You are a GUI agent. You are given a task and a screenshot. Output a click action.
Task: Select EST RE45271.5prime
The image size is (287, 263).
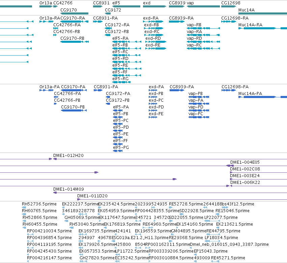(215, 262)
